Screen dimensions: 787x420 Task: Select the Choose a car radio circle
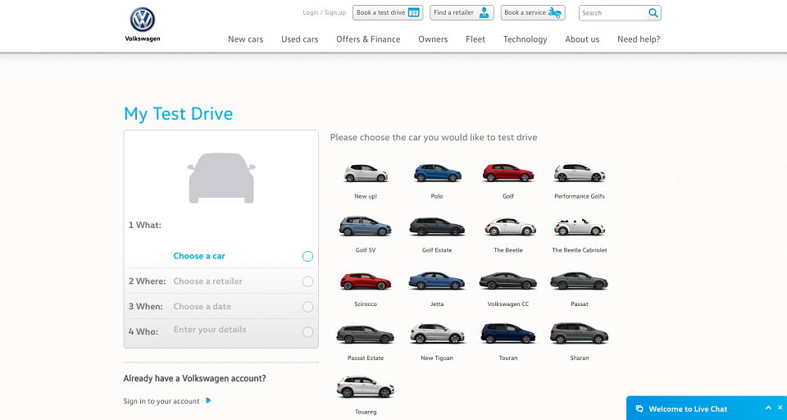(x=307, y=256)
